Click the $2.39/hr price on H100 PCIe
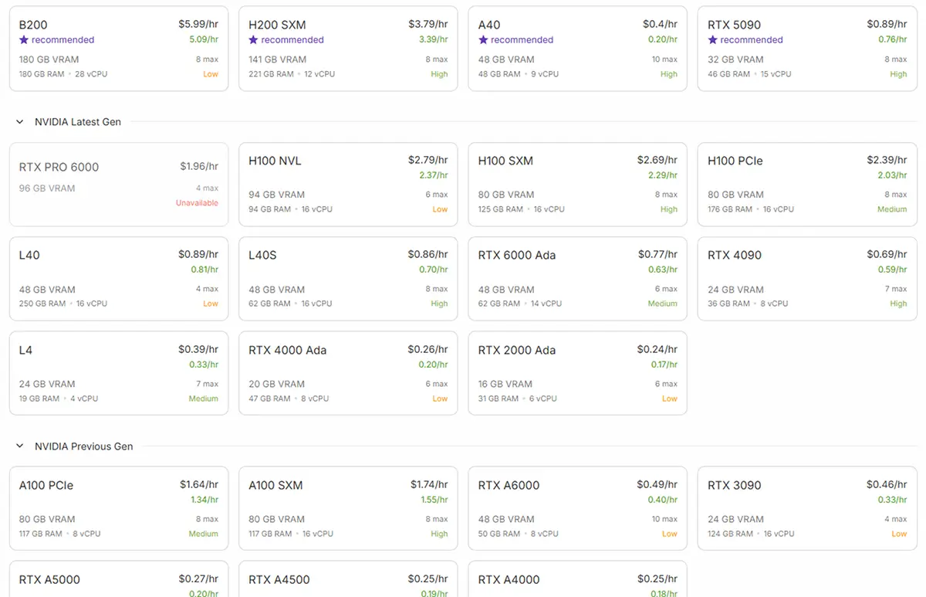 887,160
